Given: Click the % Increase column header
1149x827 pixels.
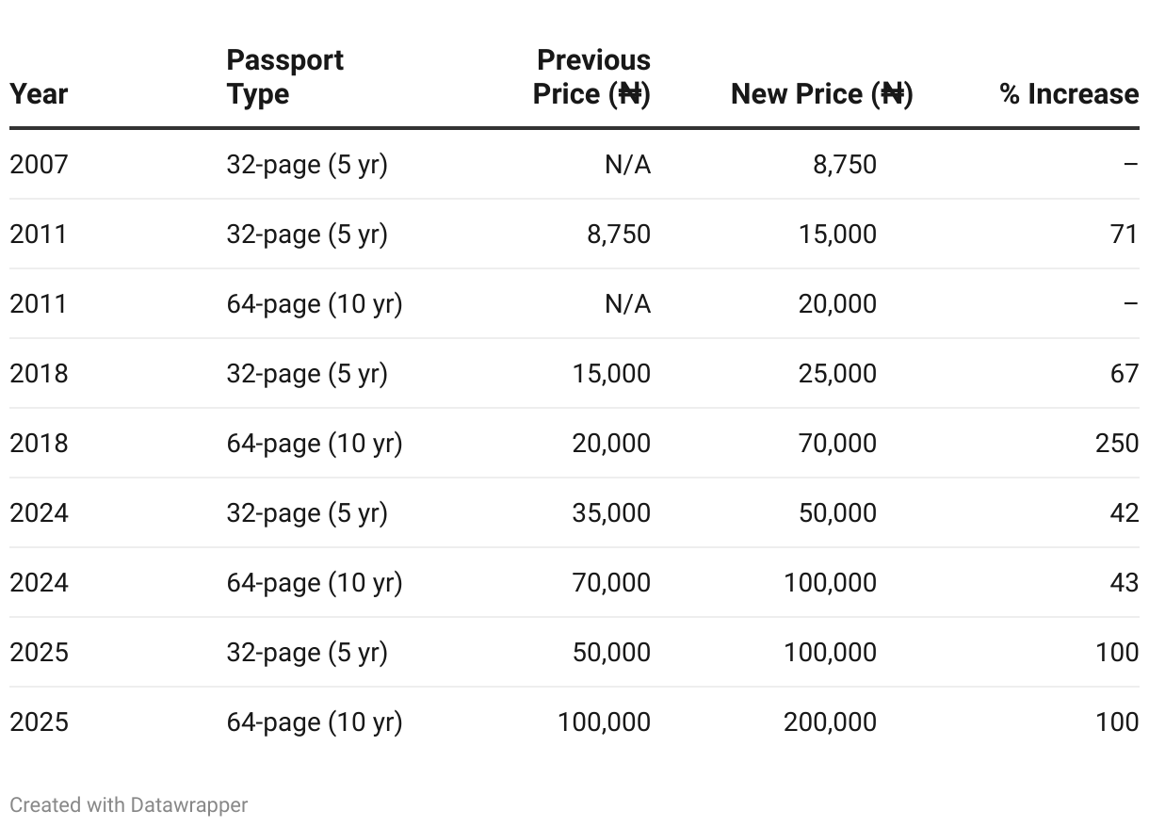Looking at the screenshot, I should [1069, 94].
